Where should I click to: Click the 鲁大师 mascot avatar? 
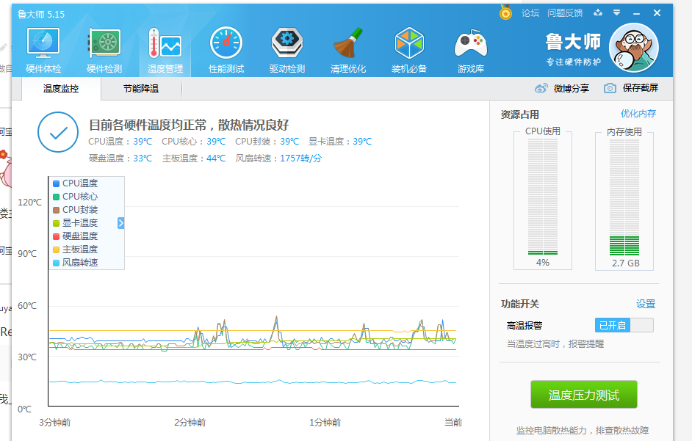634,48
